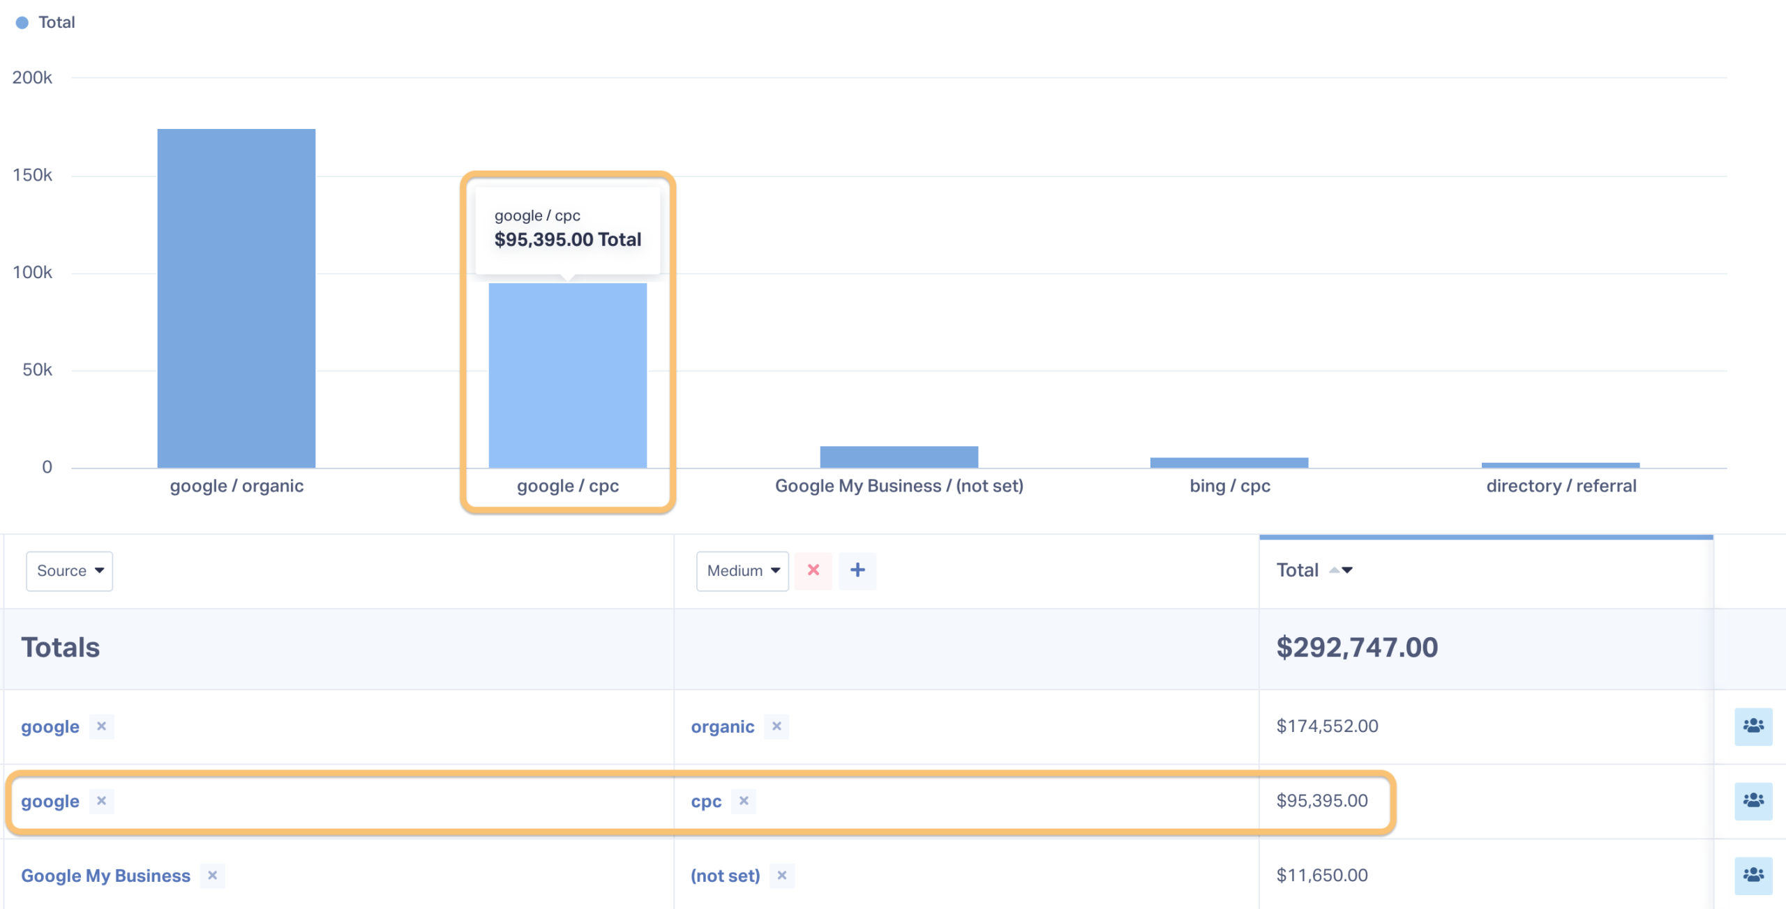Screen dimensions: 1786x909
Task: Click the $95,395.00 table cell
Action: pos(1322,801)
